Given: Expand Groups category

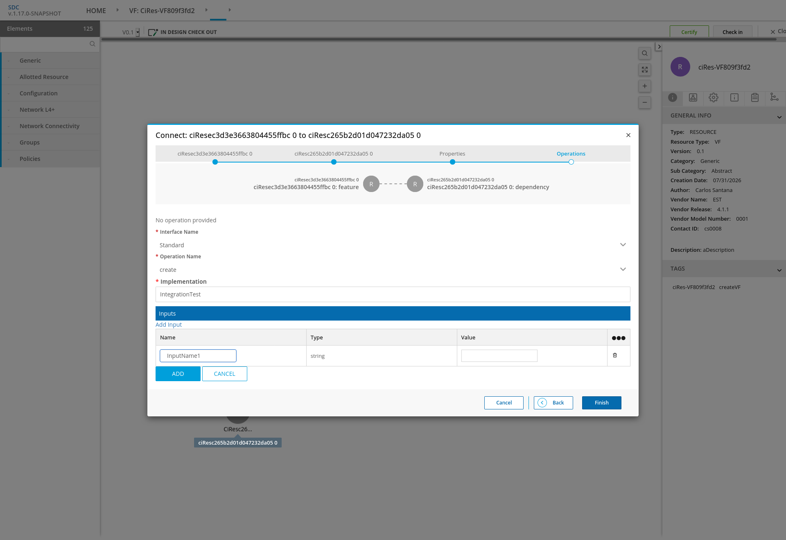Looking at the screenshot, I should [51, 142].
